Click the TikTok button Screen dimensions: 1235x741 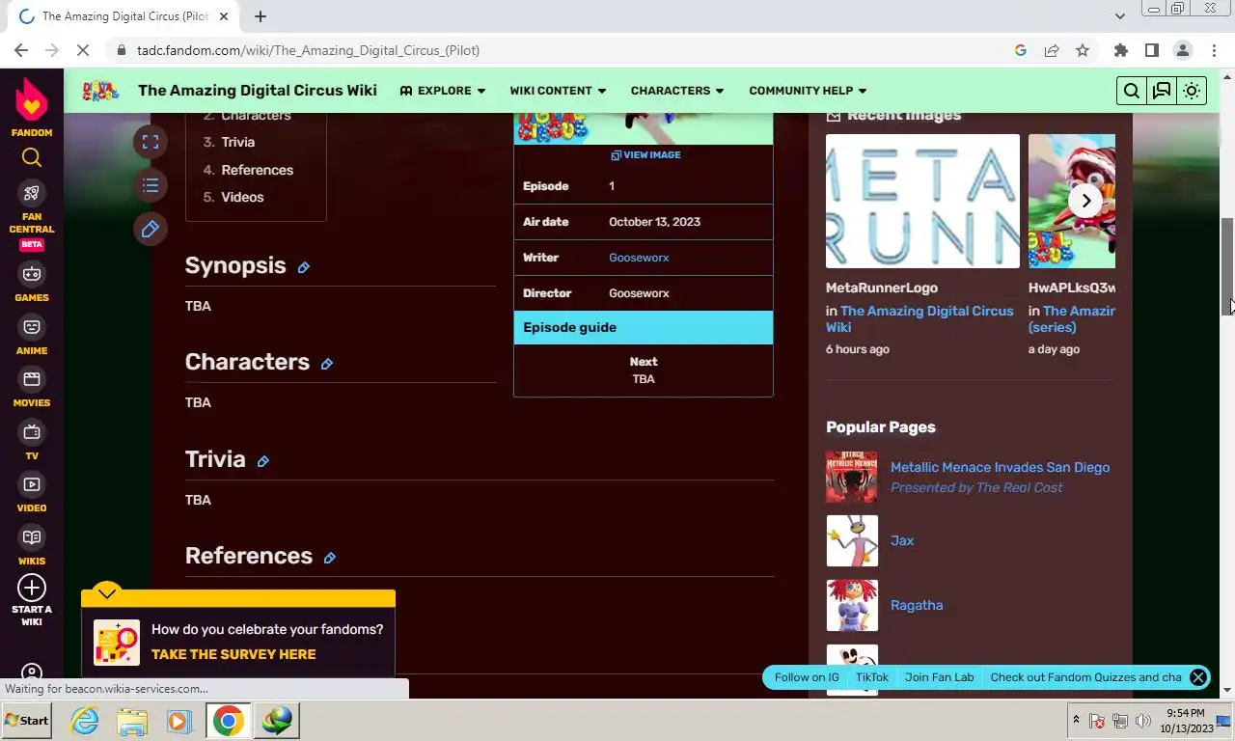pyautogui.click(x=872, y=677)
